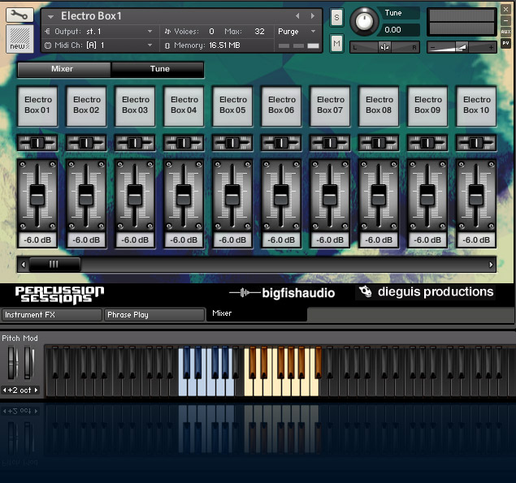Select the Electro Box 03 pad
The width and height of the screenshot is (516, 483).
[x=135, y=106]
